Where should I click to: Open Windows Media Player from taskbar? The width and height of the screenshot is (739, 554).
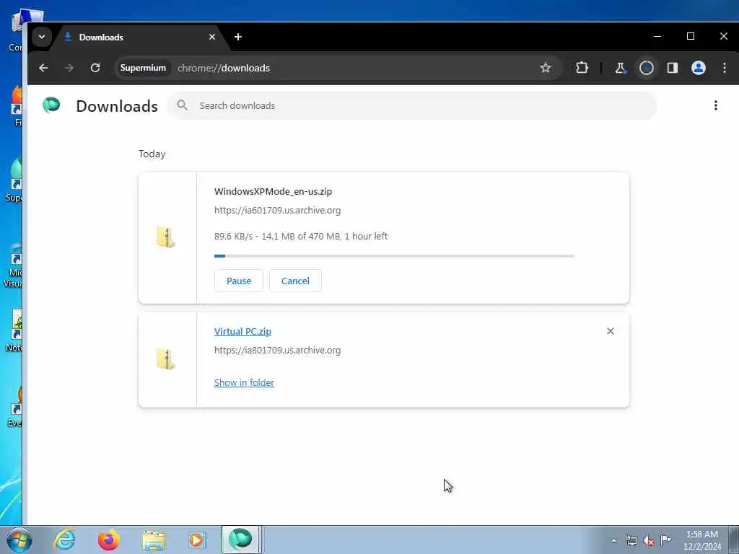(x=196, y=540)
